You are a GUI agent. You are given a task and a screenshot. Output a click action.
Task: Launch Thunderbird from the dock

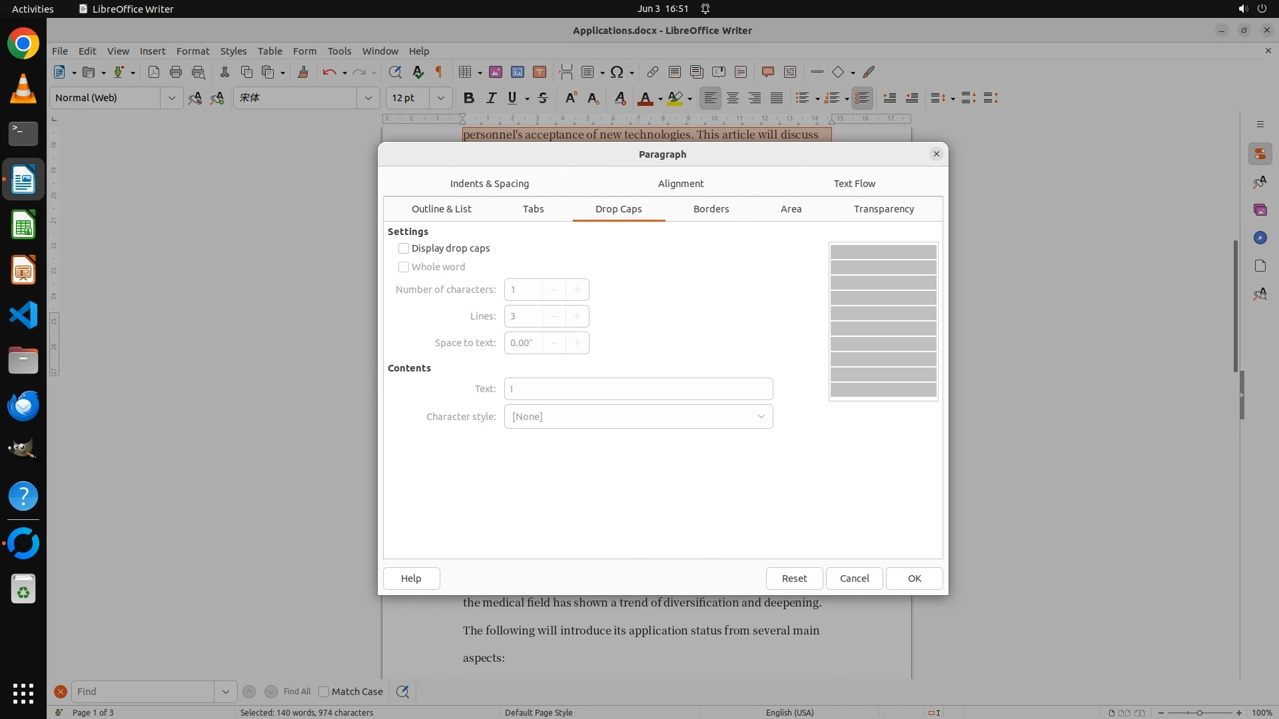tap(23, 405)
